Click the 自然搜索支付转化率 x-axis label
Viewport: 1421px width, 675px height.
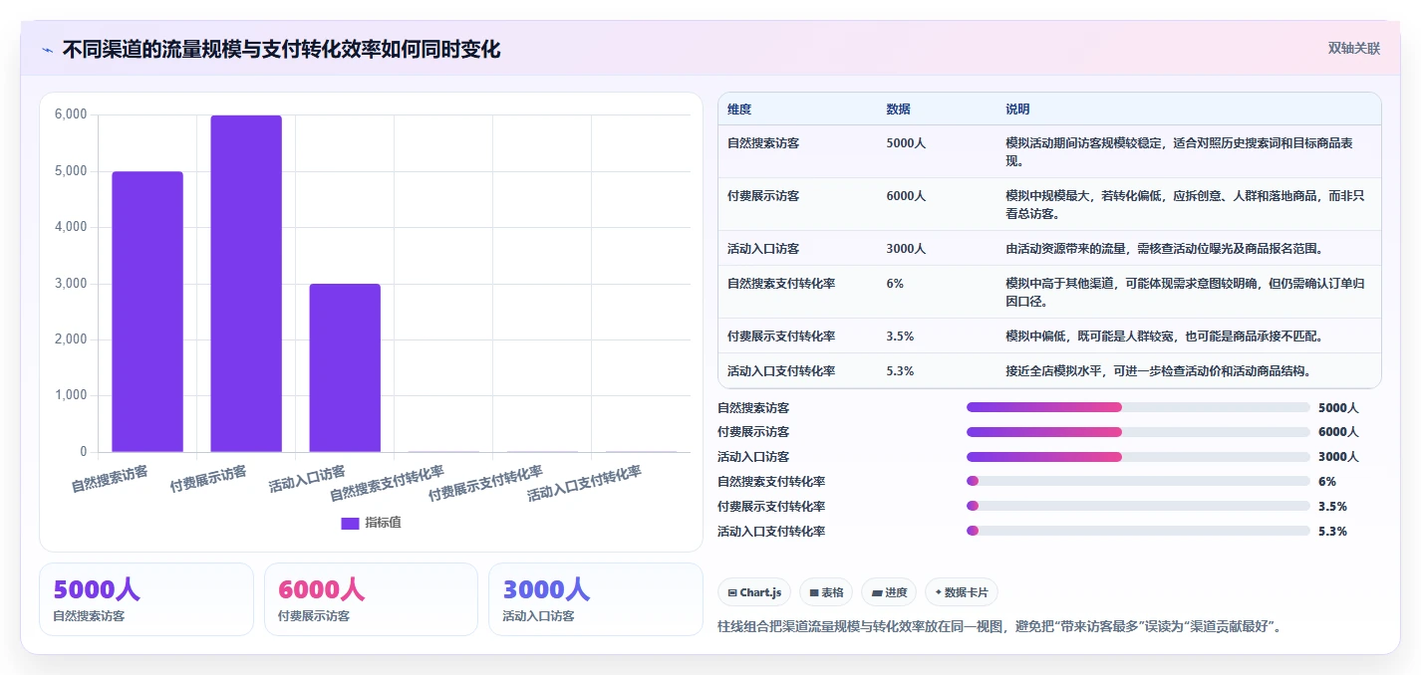[388, 484]
